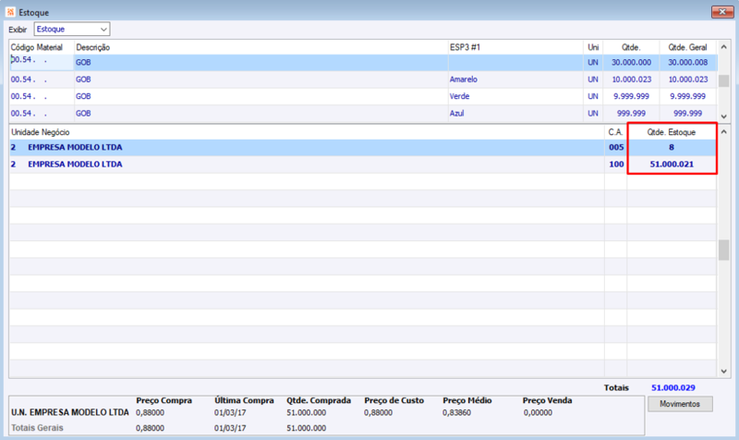Click down arrow of the materials grid scrollbar
The height and width of the screenshot is (440, 739).
pos(724,116)
